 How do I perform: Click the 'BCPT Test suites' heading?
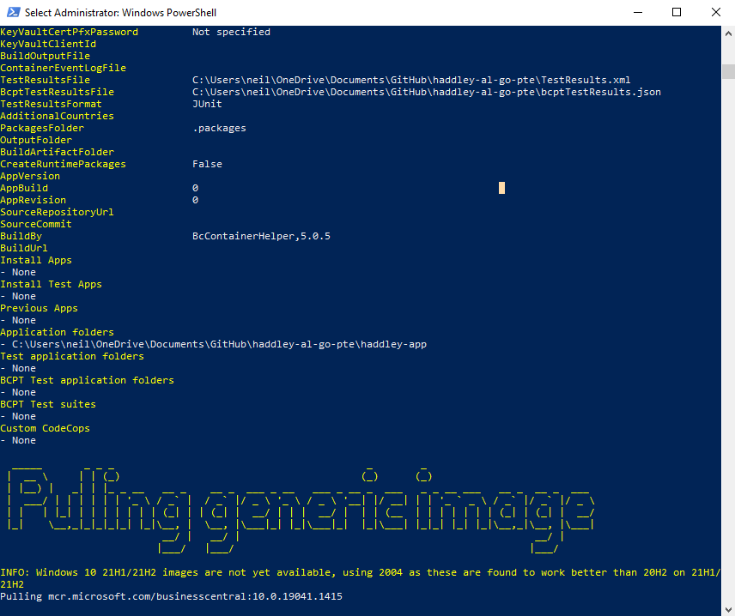click(x=48, y=404)
